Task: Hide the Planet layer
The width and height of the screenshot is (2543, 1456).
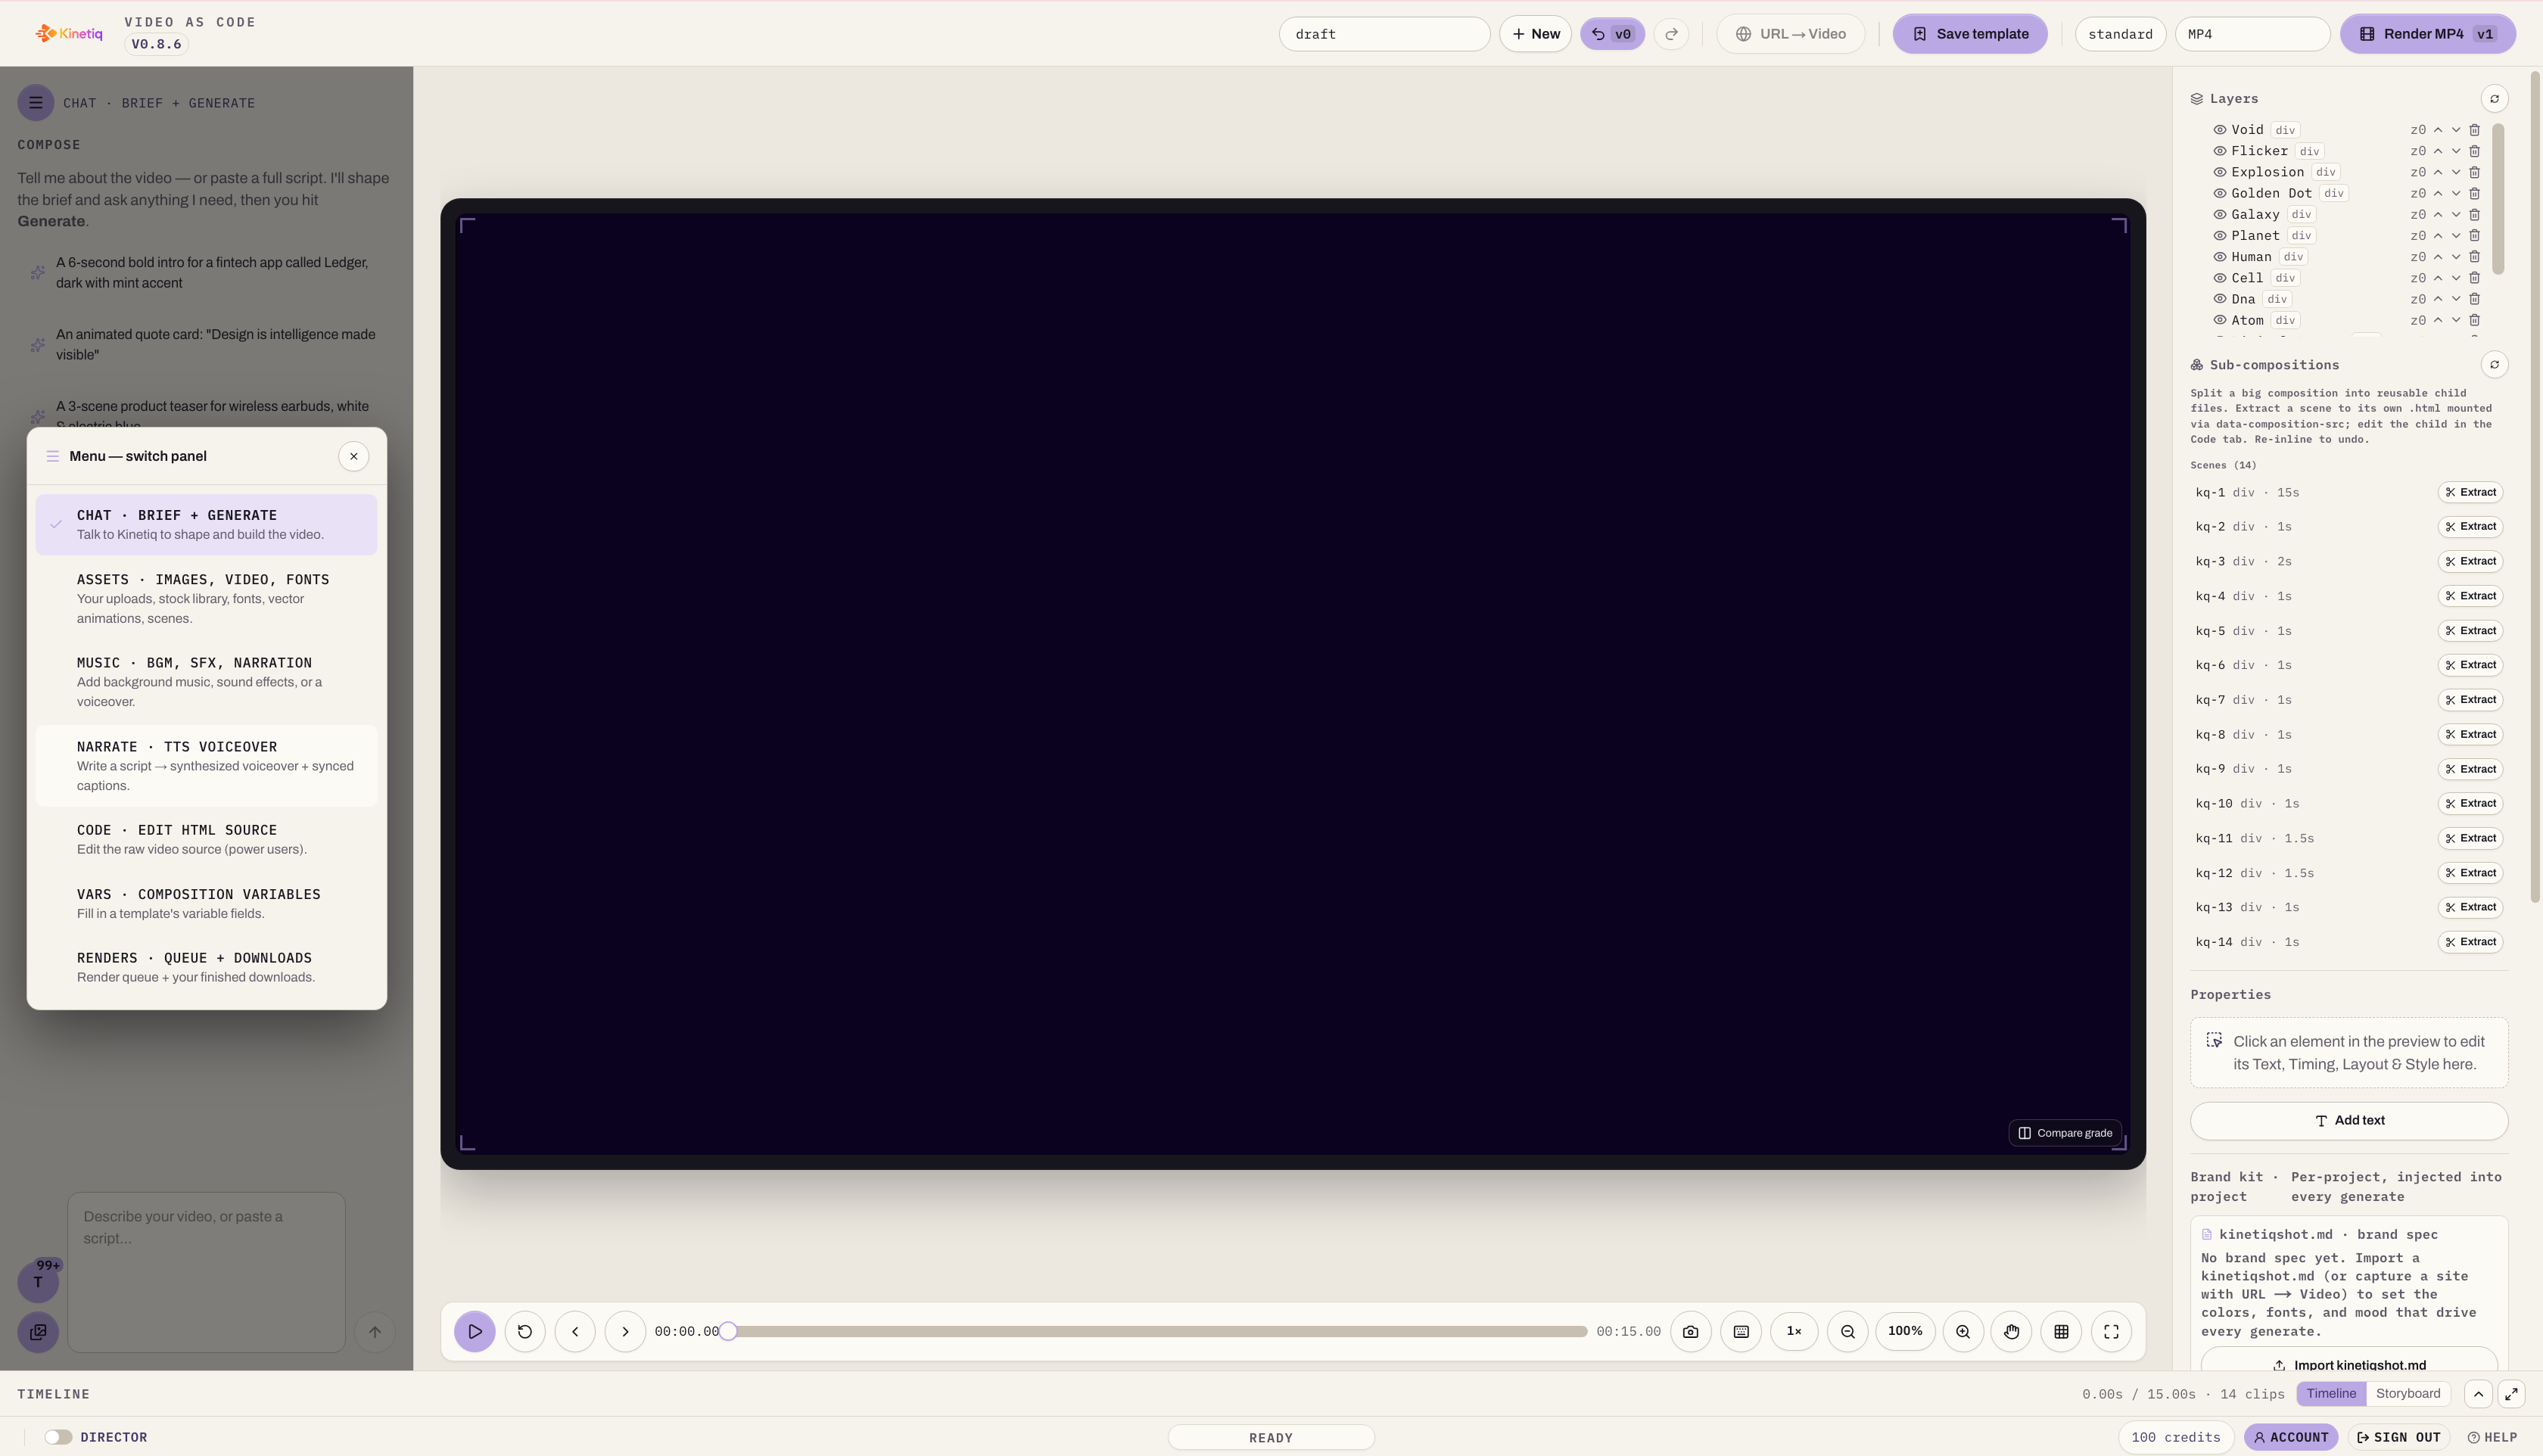Action: point(2219,236)
